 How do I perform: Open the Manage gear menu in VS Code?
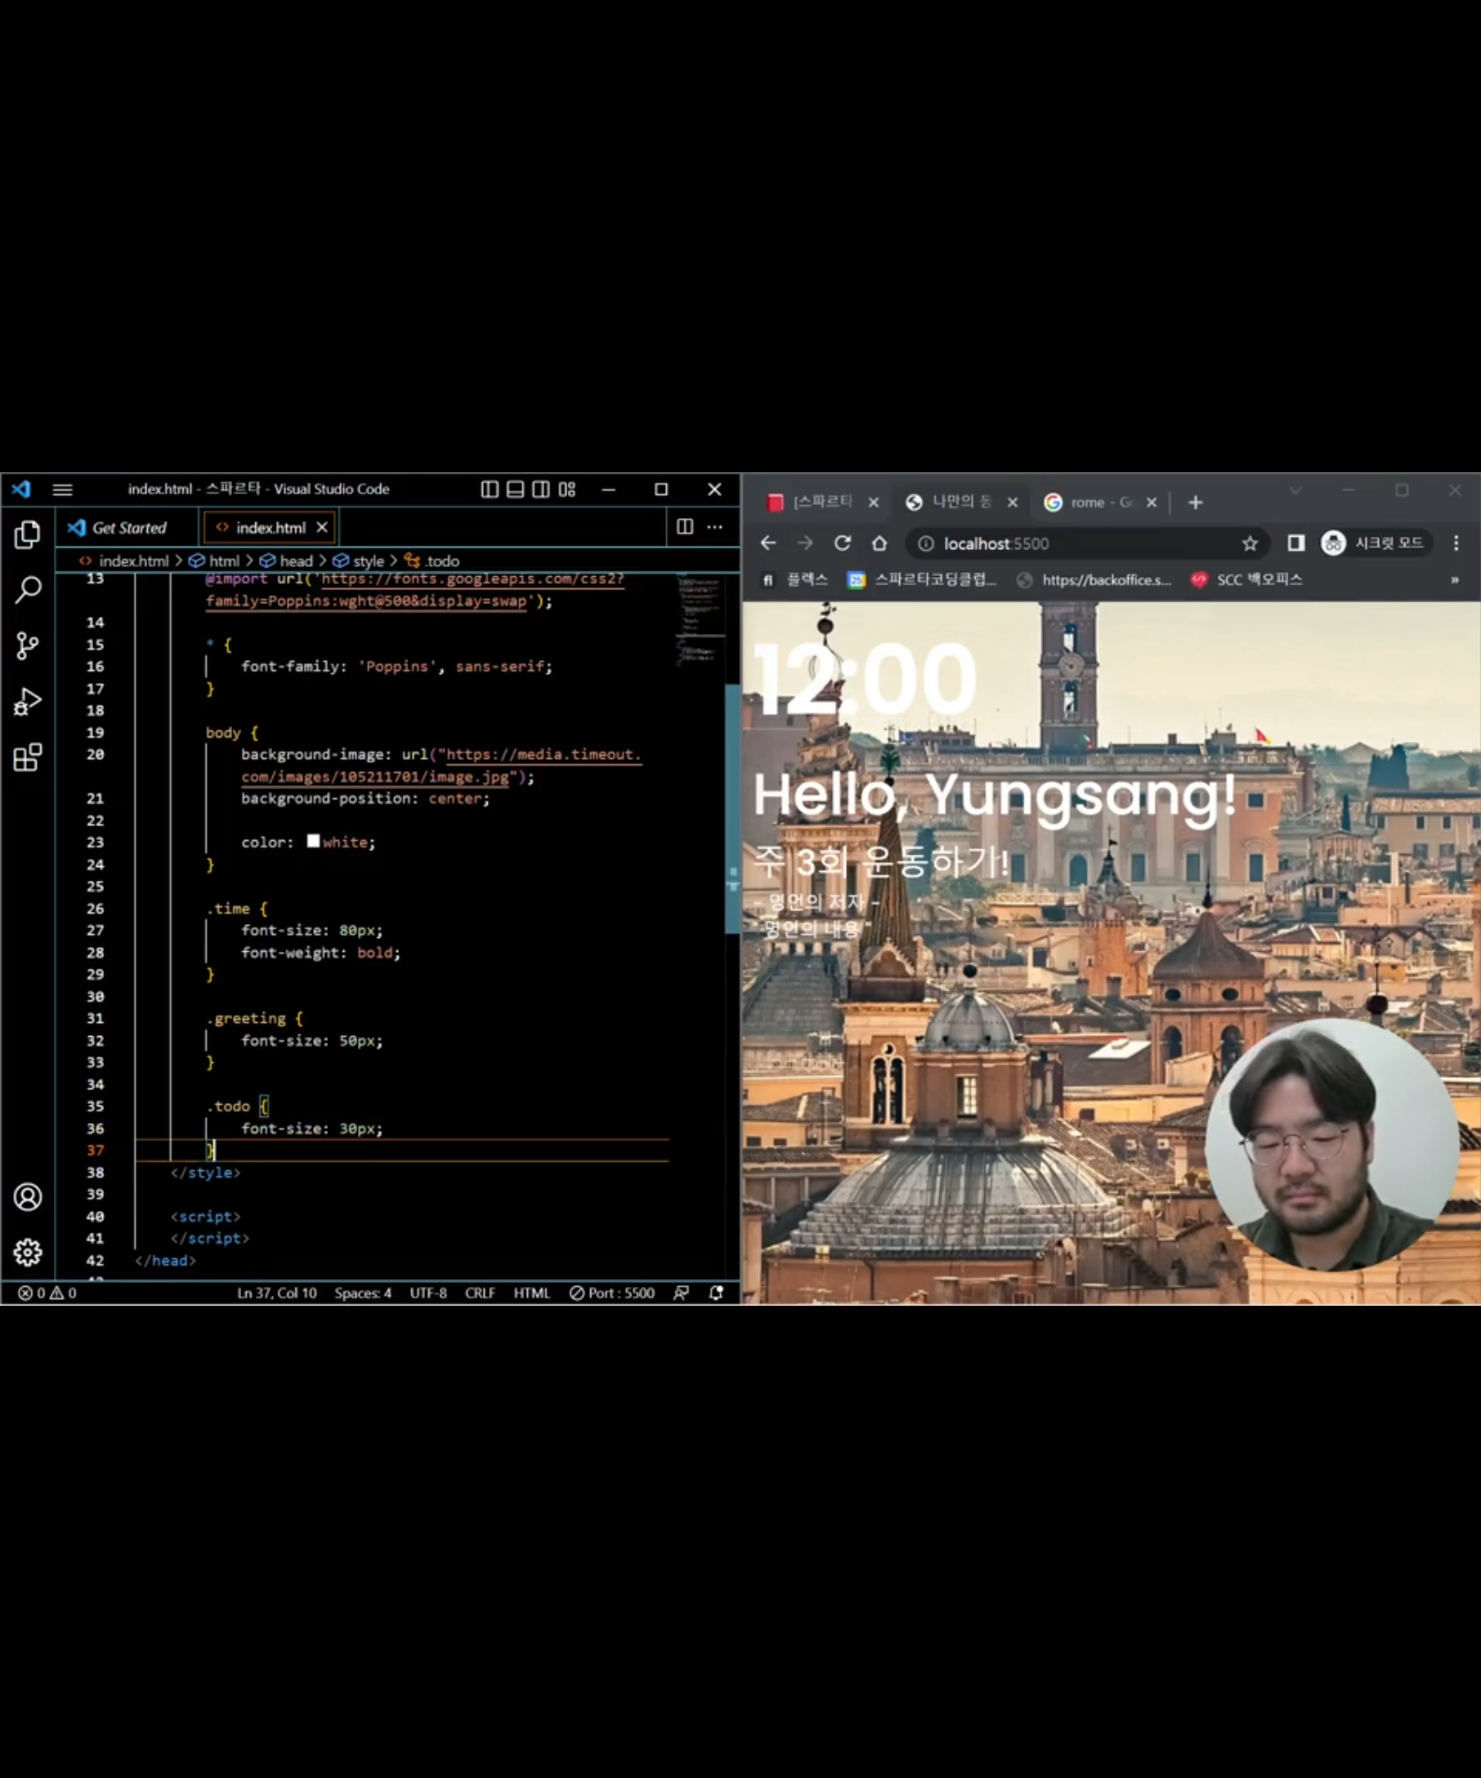[x=27, y=1253]
